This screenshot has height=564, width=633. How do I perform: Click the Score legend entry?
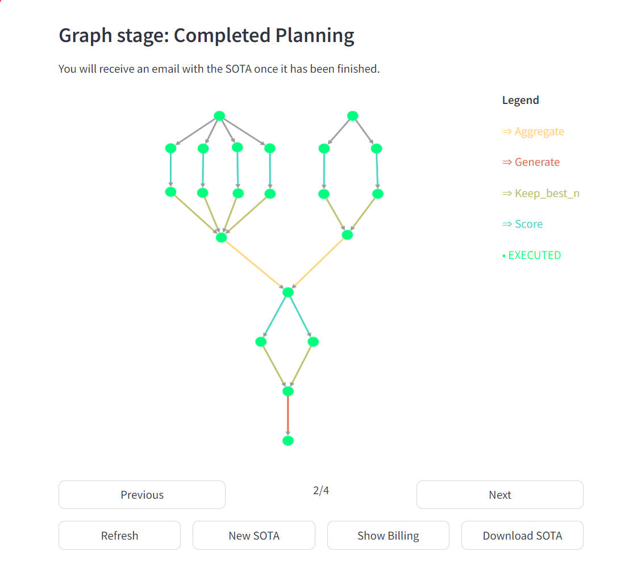coord(522,224)
